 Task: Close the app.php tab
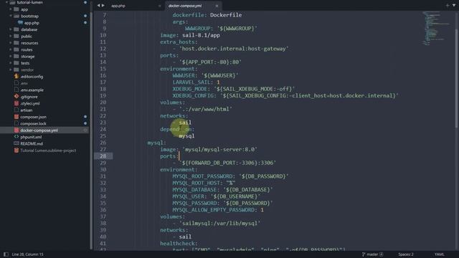pos(159,6)
